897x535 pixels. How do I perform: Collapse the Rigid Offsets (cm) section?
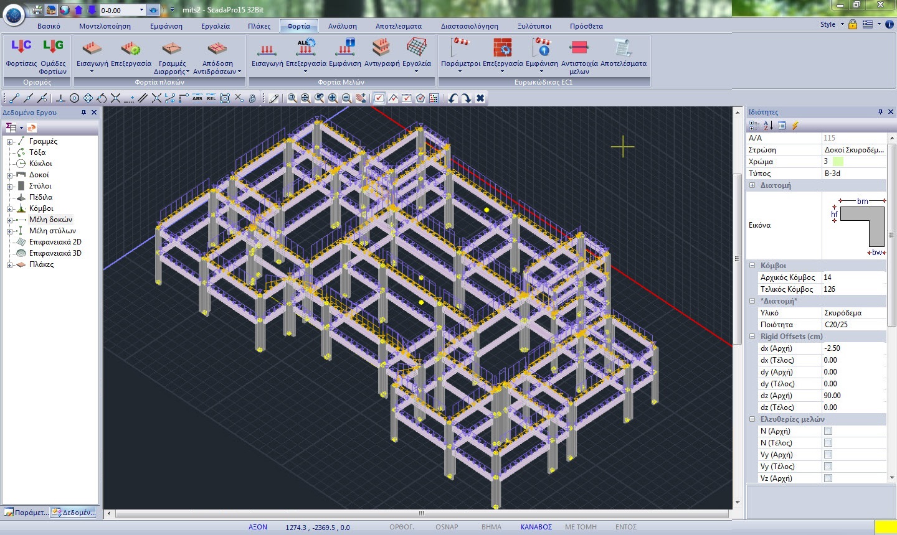[752, 337]
